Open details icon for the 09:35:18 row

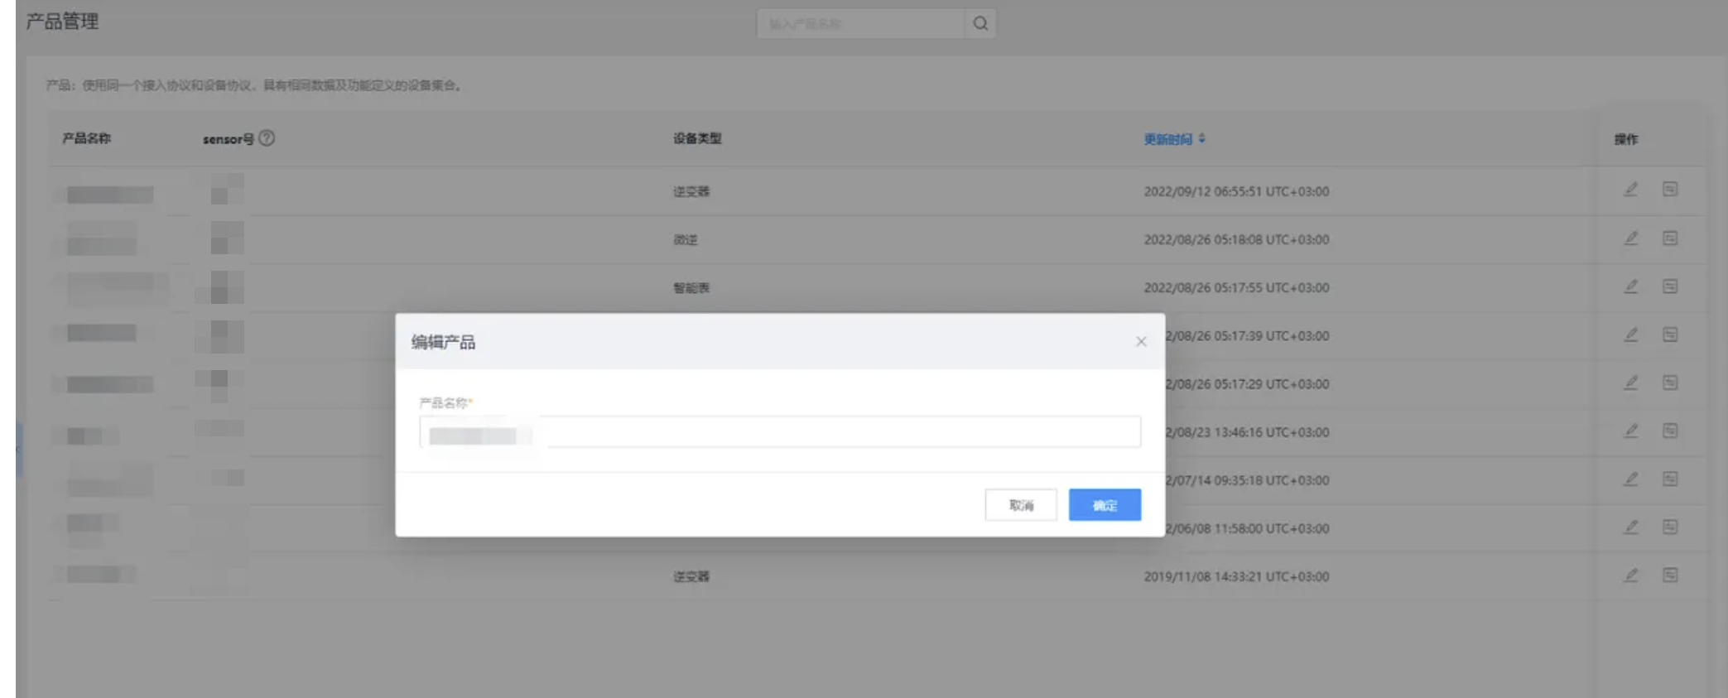1670,479
